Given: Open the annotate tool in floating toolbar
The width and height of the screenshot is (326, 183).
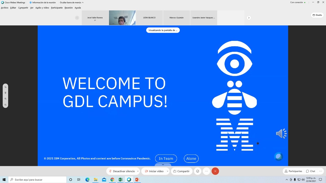Looking at the screenshot, I should [x=5, y=87].
